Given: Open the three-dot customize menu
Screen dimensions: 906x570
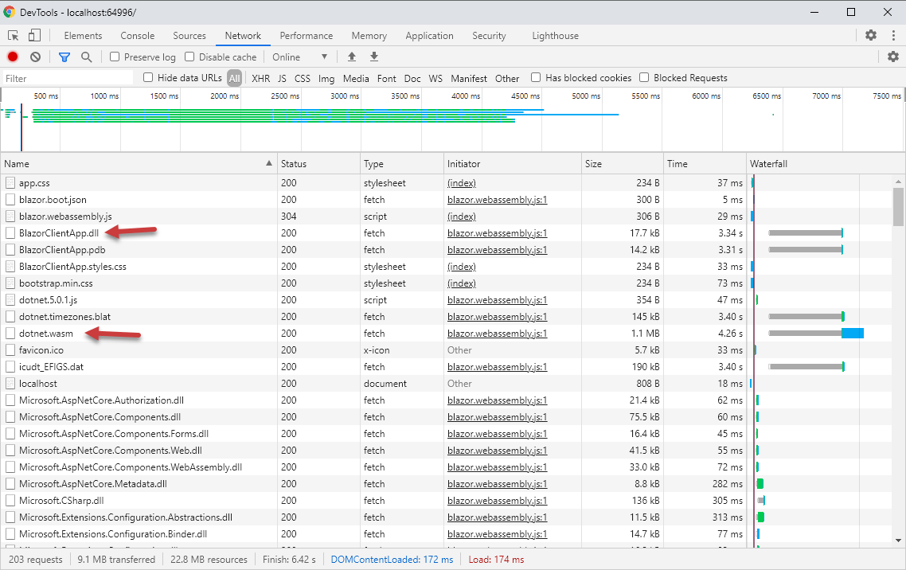Looking at the screenshot, I should coord(892,35).
